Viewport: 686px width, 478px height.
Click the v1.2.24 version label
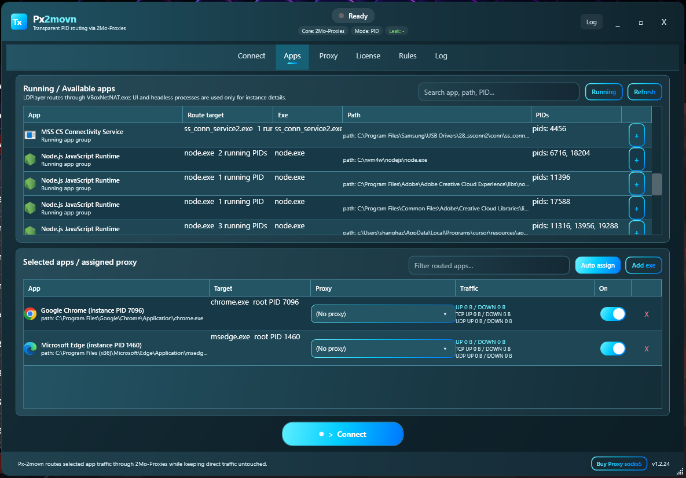click(x=661, y=464)
